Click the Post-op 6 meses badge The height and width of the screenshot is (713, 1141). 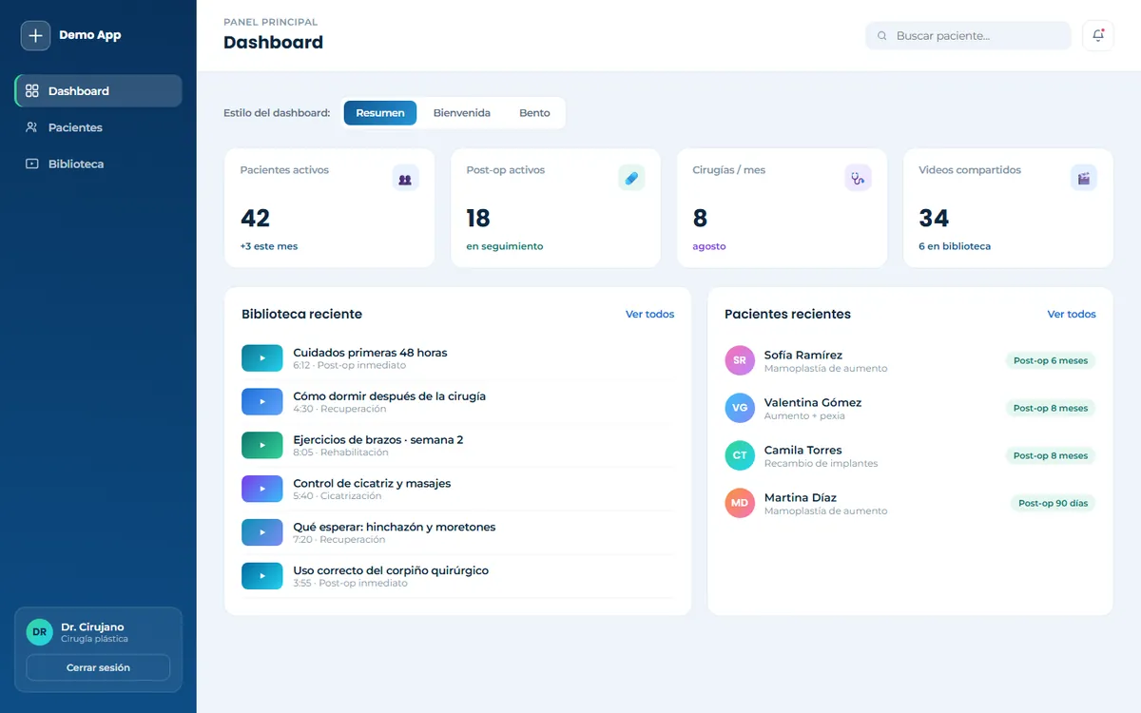tap(1051, 361)
